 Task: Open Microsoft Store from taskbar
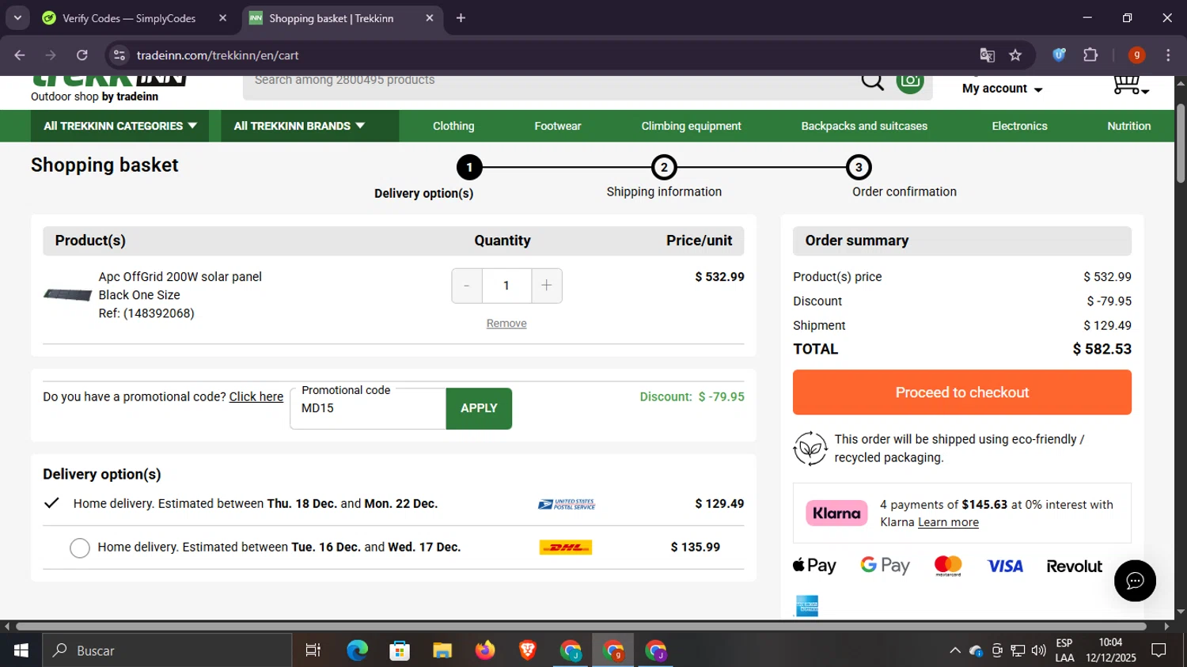click(400, 650)
